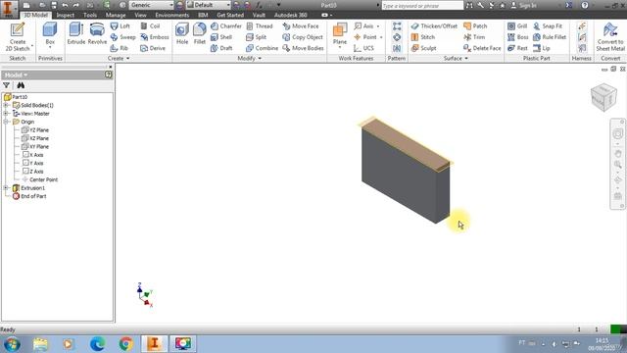This screenshot has width=627, height=353.
Task: Pick the Emboss tool
Action: [155, 37]
